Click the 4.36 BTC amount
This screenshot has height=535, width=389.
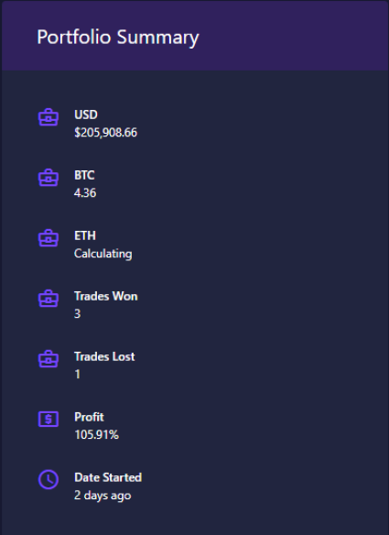(x=85, y=192)
